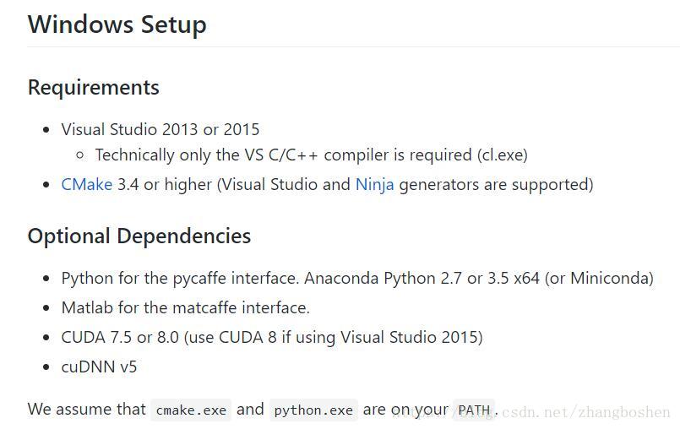Screen dimensions: 680x429
Task: Select the Optional Dependencies heading
Action: click(x=139, y=236)
